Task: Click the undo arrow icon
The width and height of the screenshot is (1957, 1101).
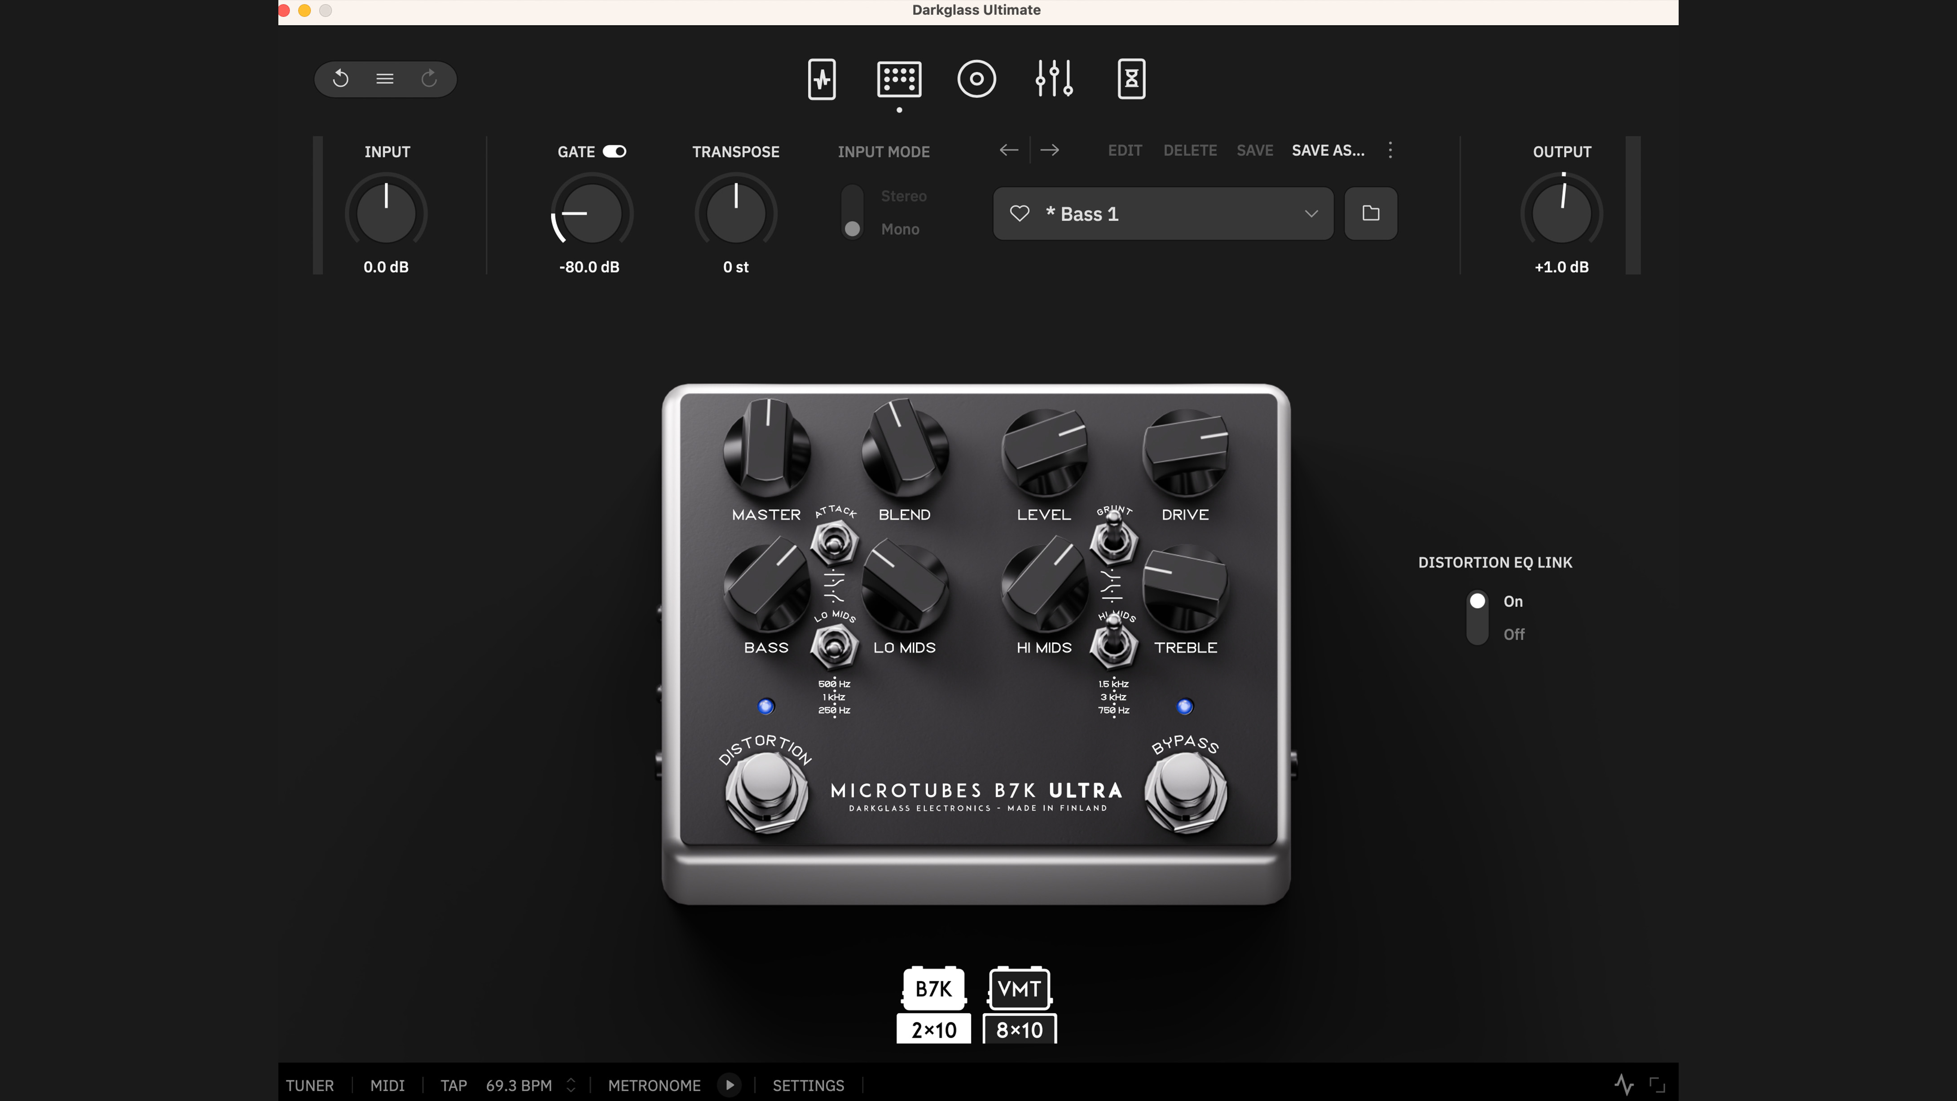Action: pos(340,78)
